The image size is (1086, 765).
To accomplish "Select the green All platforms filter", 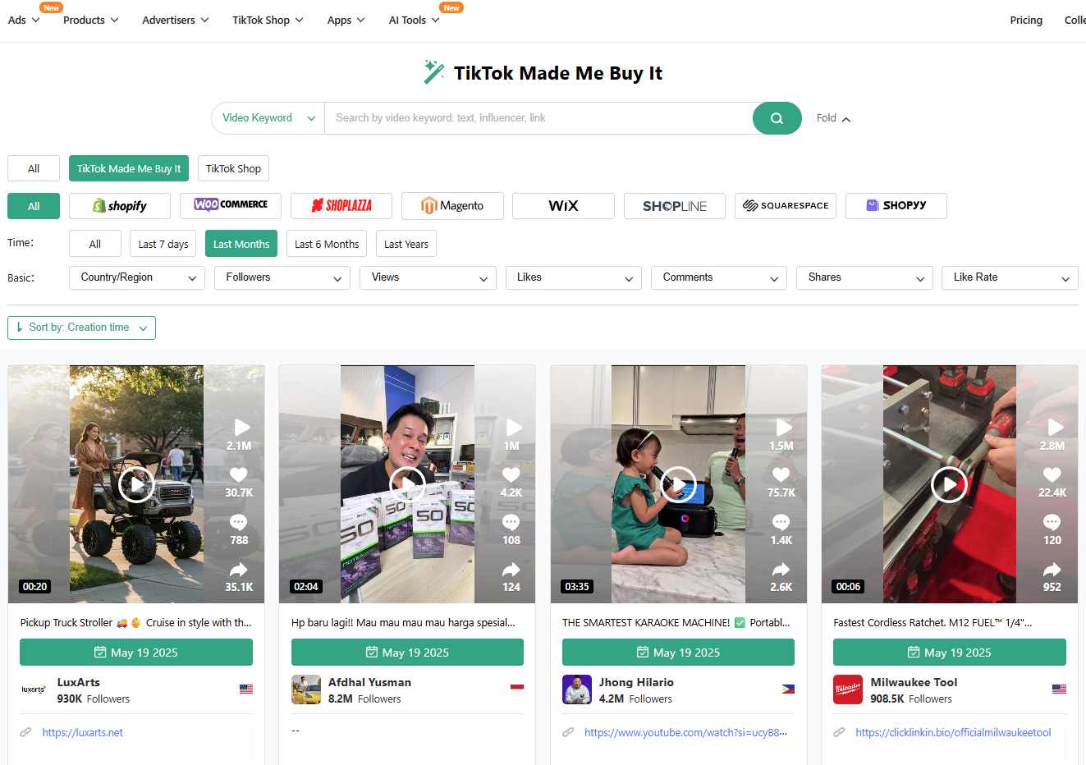I will pyautogui.click(x=34, y=206).
